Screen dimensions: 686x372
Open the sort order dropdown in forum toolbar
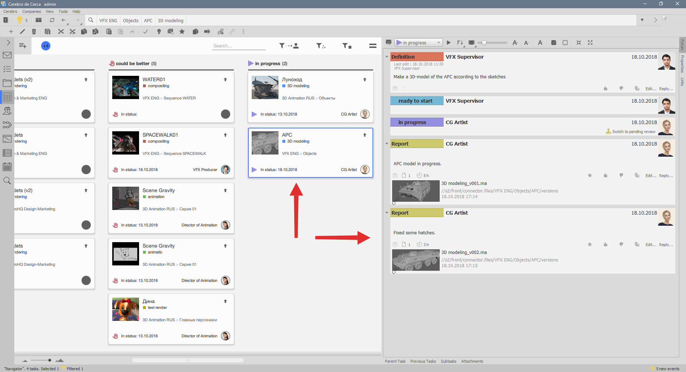click(x=460, y=43)
